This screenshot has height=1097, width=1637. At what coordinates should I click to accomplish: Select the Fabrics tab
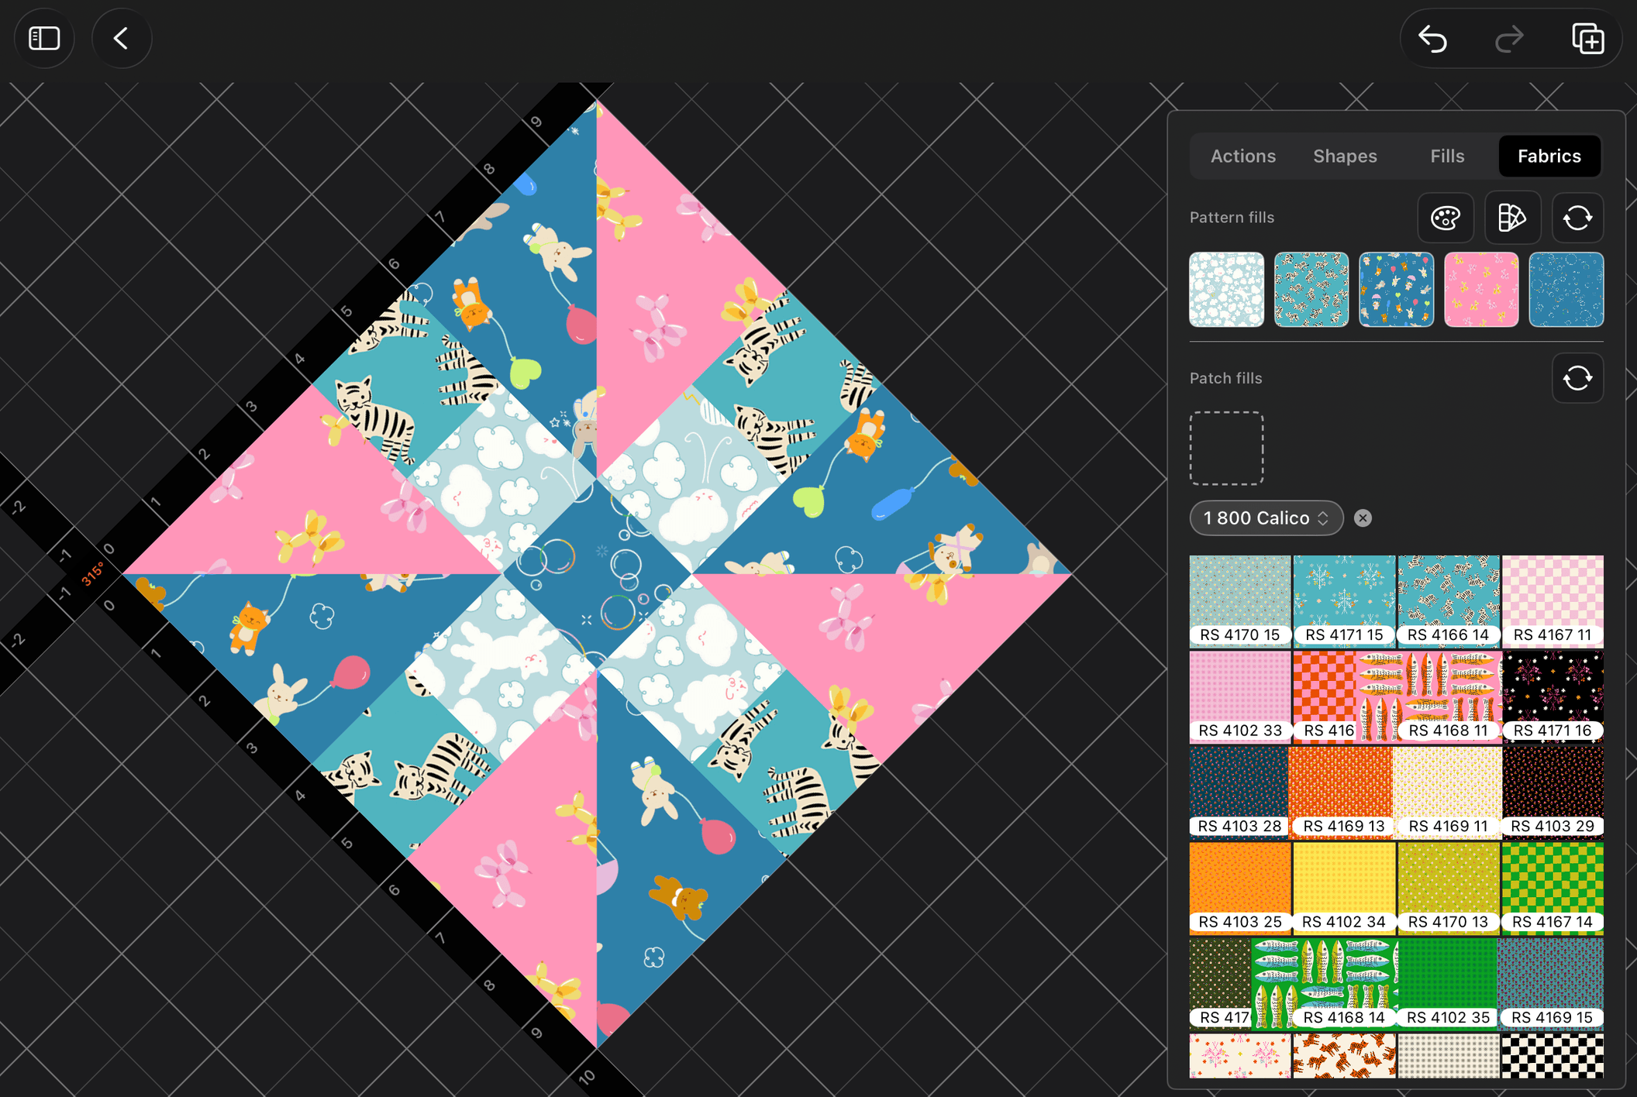1549,156
